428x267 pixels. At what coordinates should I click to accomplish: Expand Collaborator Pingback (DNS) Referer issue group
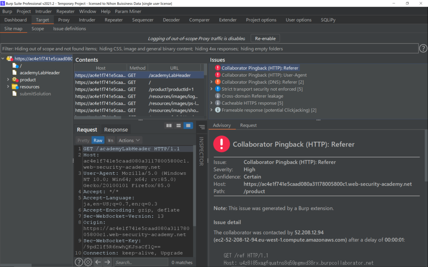click(x=212, y=82)
